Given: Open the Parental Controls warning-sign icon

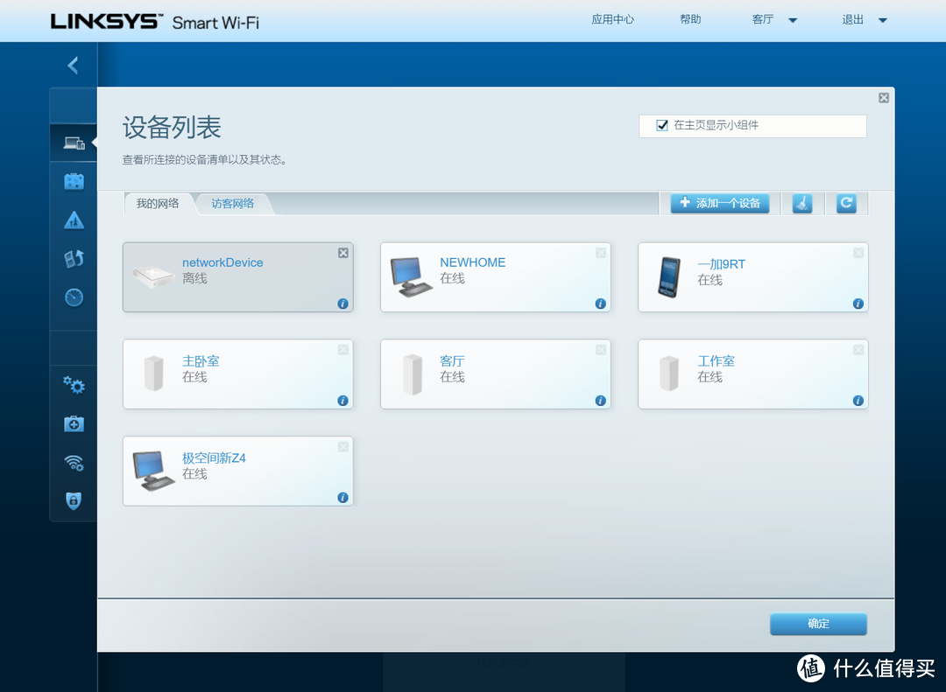Looking at the screenshot, I should 74,220.
